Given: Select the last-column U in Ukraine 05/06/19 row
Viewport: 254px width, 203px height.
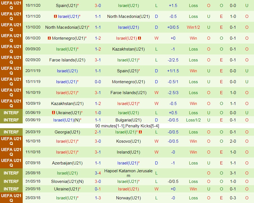Looking at the screenshot, I should [247, 113].
